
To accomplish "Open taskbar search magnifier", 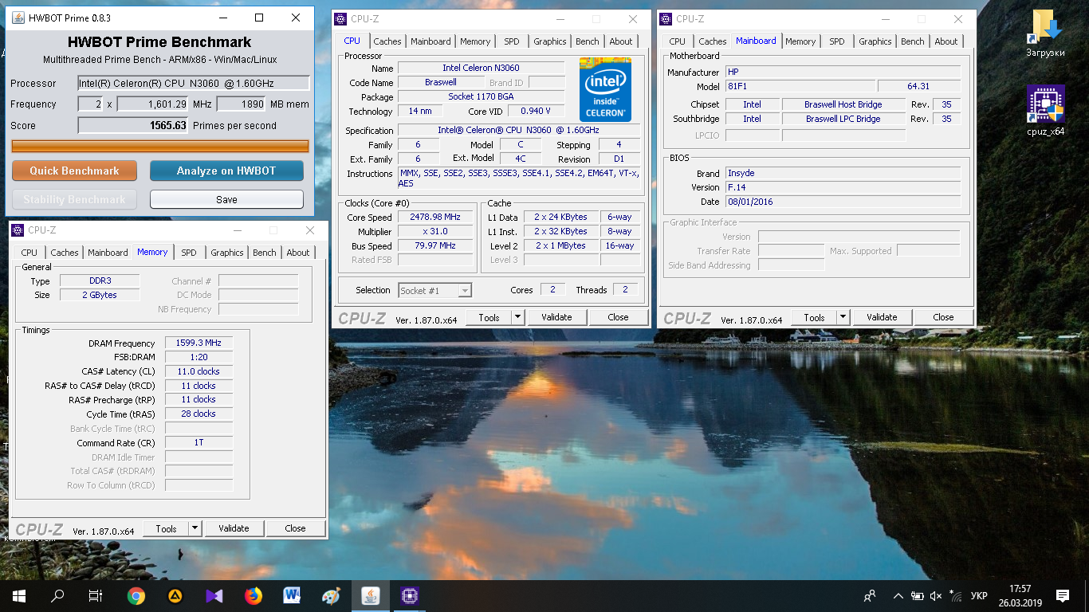I will pyautogui.click(x=57, y=595).
